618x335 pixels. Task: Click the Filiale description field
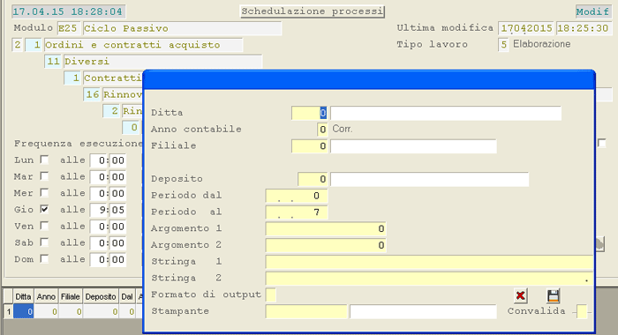413,146
